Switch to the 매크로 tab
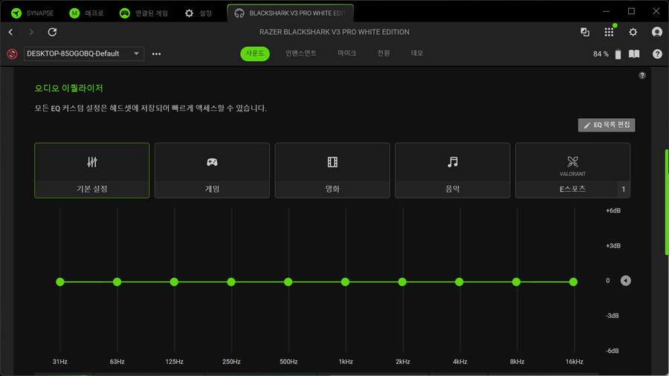Viewport: 669px width, 376px height. [x=87, y=13]
